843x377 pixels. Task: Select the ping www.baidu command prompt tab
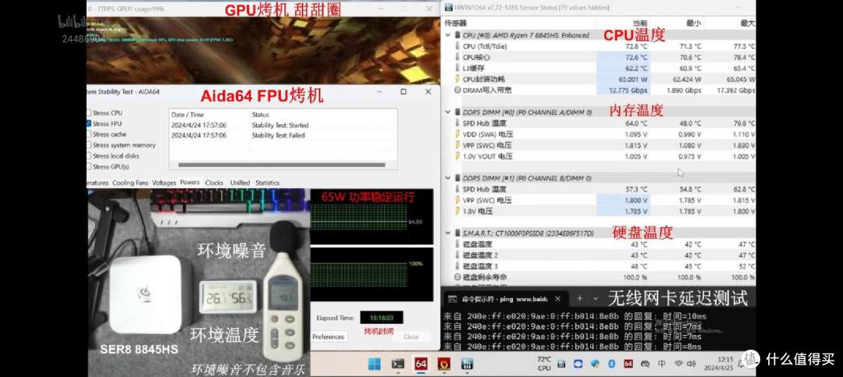pyautogui.click(x=505, y=299)
